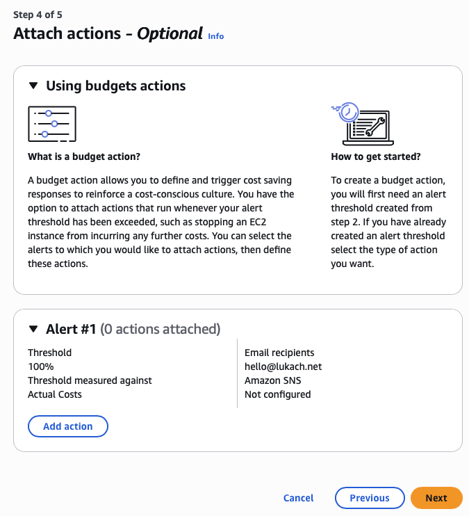The width and height of the screenshot is (469, 516).
Task: Go back with the Previous button
Action: point(369,498)
